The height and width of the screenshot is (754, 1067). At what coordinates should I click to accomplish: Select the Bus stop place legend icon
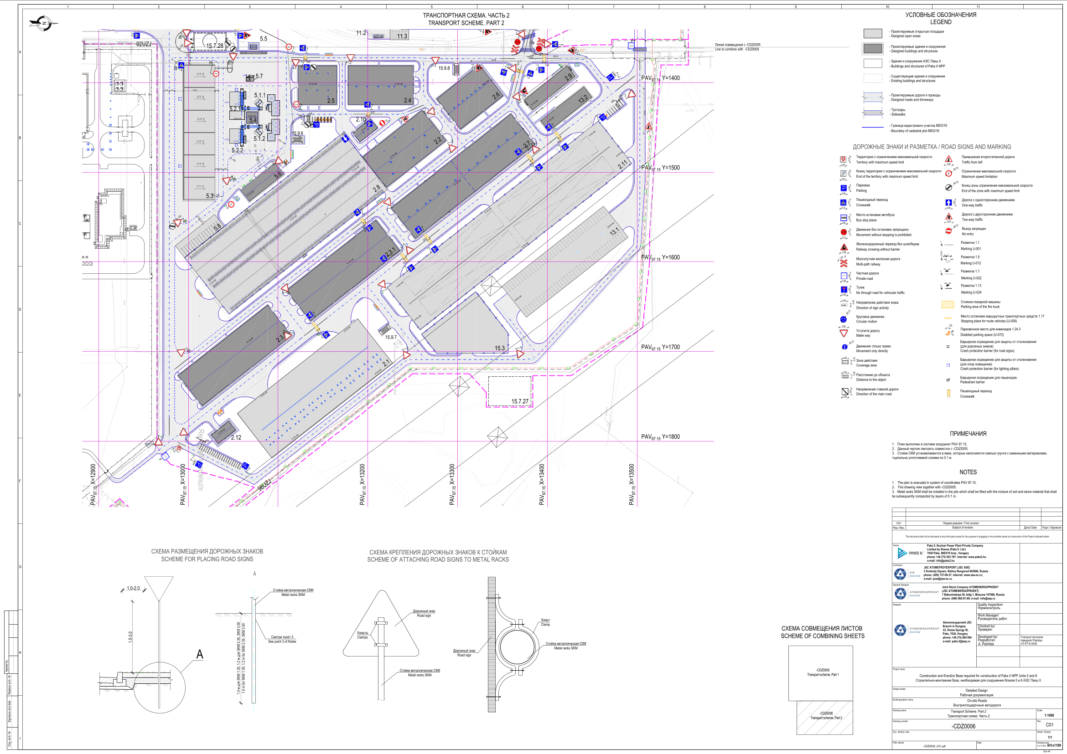844,217
